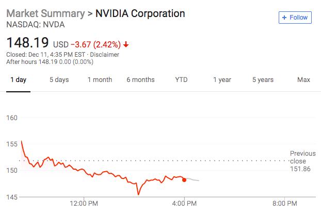Click the Follow button
The image size is (321, 213).
click(295, 18)
